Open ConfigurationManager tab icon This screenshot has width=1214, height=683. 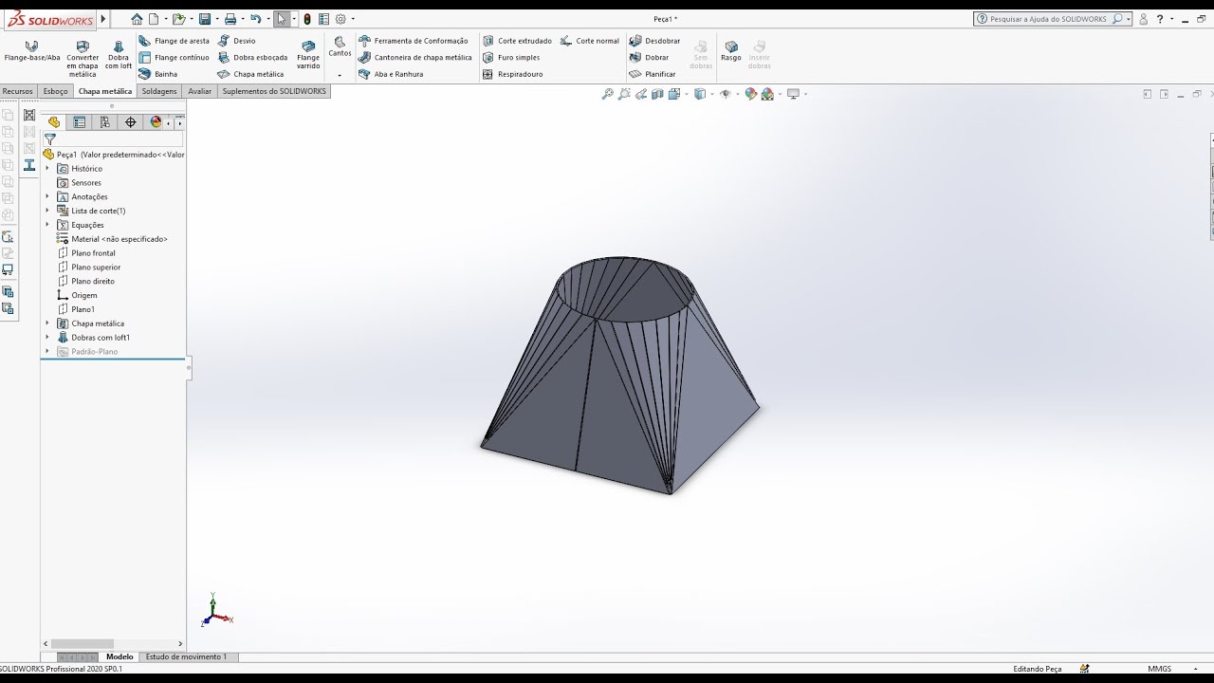104,122
